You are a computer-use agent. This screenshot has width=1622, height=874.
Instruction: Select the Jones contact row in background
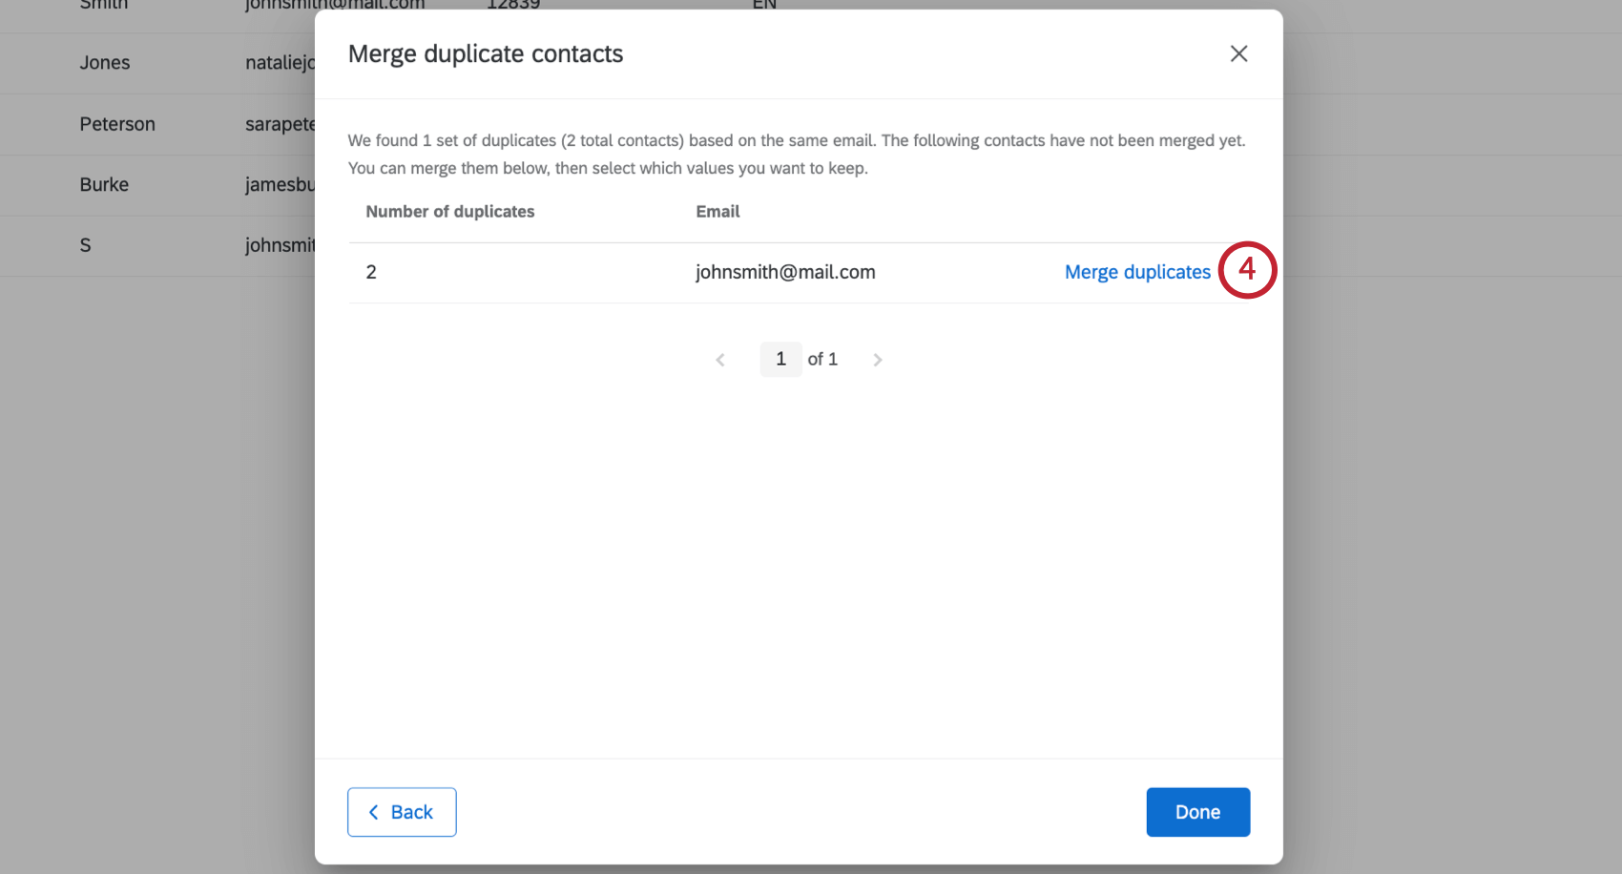tap(105, 63)
